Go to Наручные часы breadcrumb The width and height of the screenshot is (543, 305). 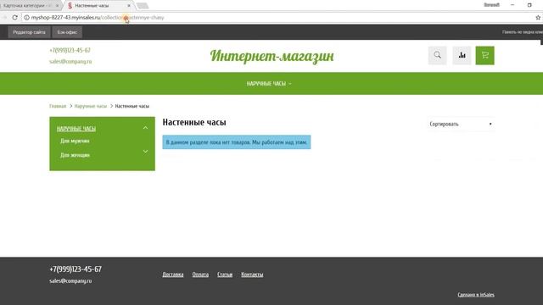point(91,106)
